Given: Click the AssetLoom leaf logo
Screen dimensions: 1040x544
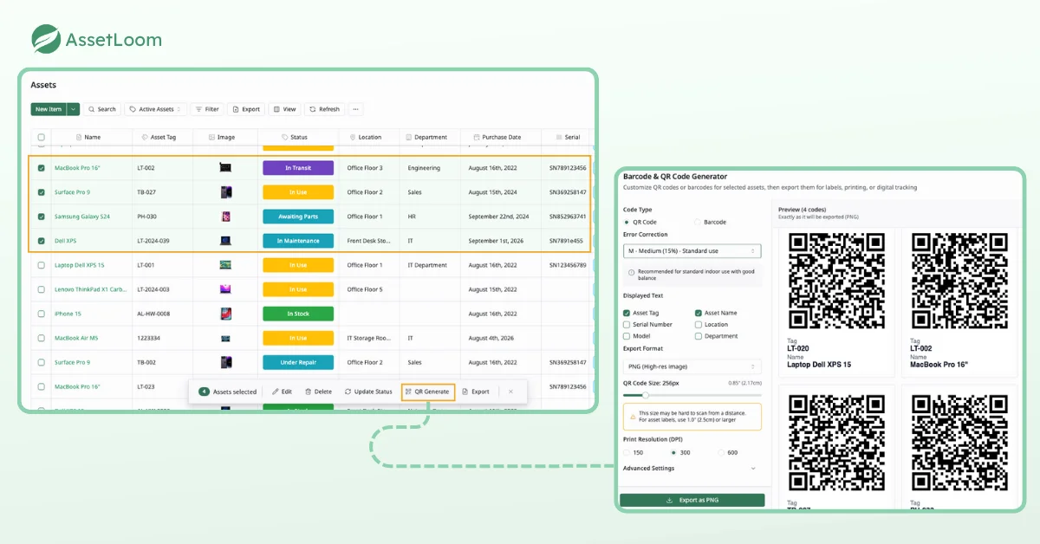Looking at the screenshot, I should coord(46,39).
